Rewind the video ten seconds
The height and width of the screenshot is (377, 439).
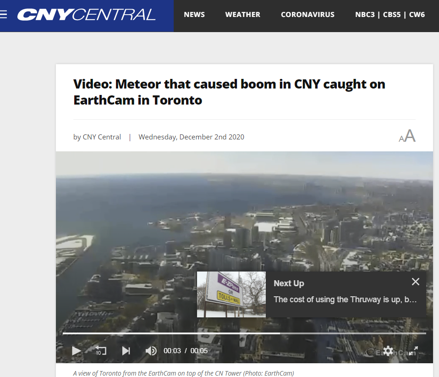click(x=101, y=351)
